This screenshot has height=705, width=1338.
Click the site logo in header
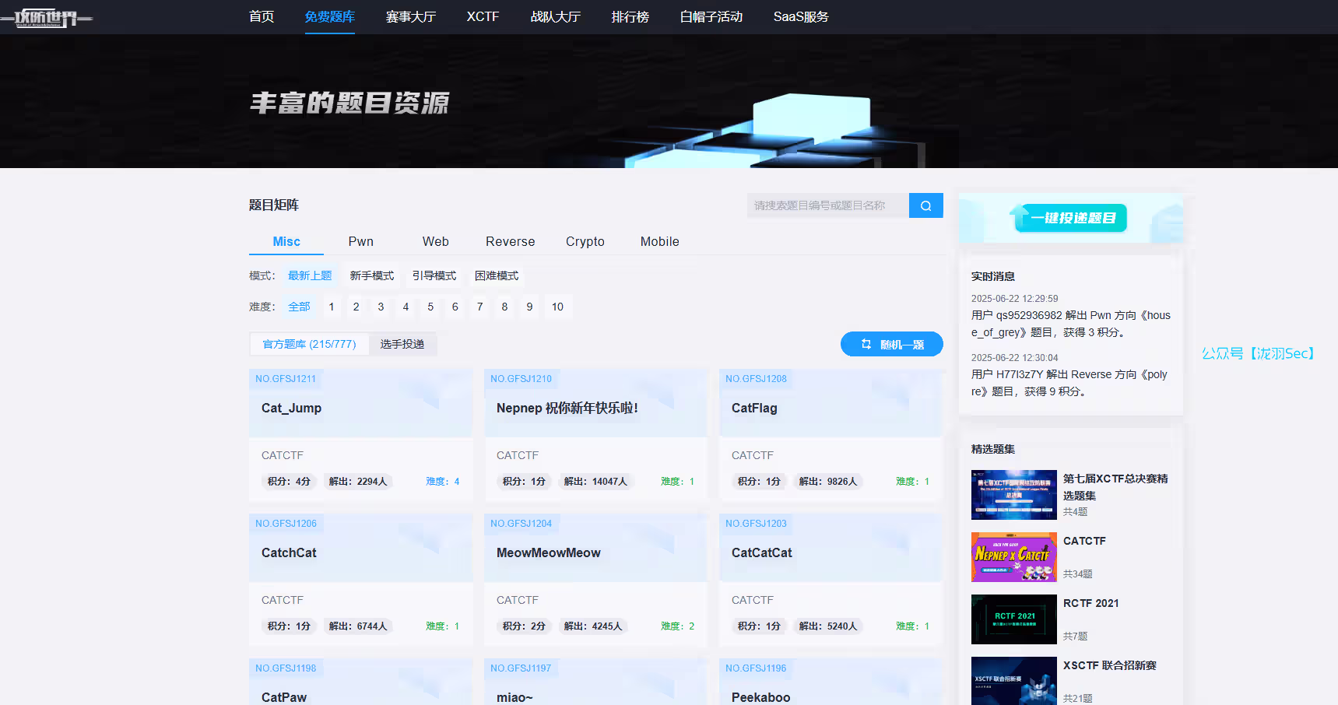tap(47, 17)
